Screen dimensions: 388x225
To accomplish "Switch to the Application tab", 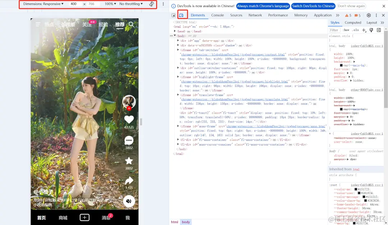I will click(x=323, y=15).
